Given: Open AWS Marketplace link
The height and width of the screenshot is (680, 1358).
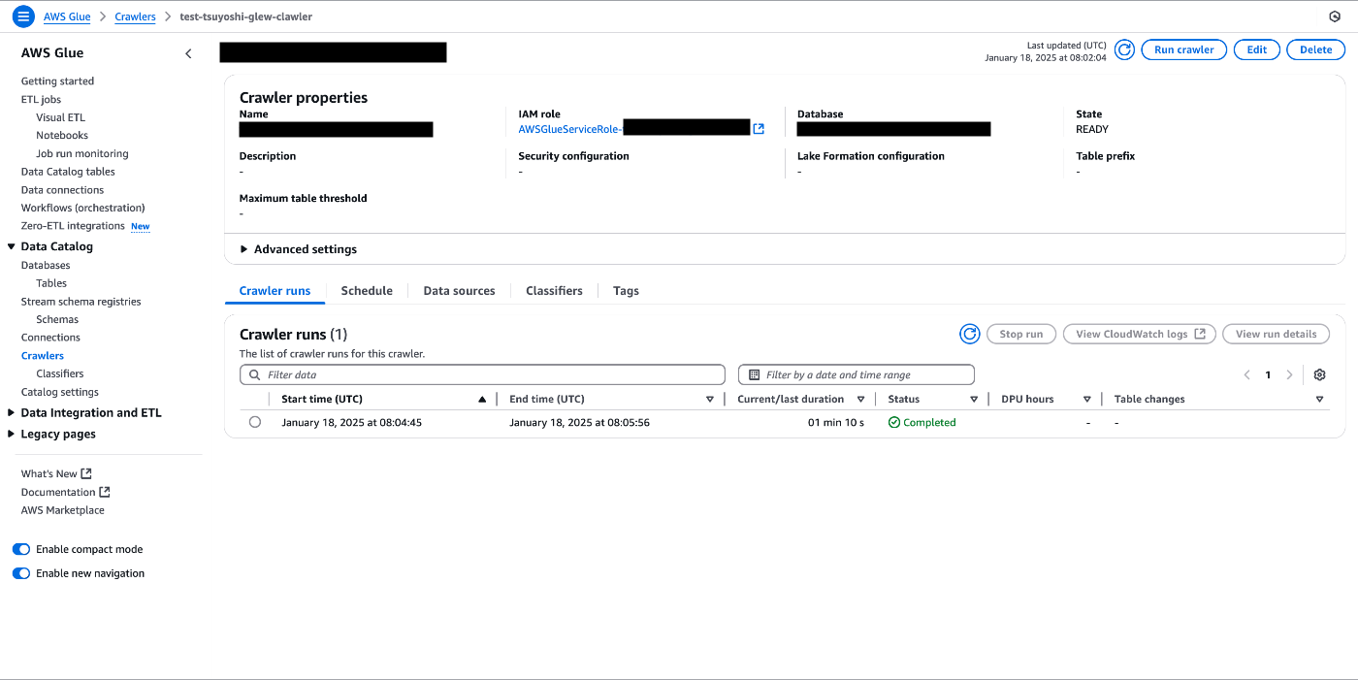Looking at the screenshot, I should point(63,510).
